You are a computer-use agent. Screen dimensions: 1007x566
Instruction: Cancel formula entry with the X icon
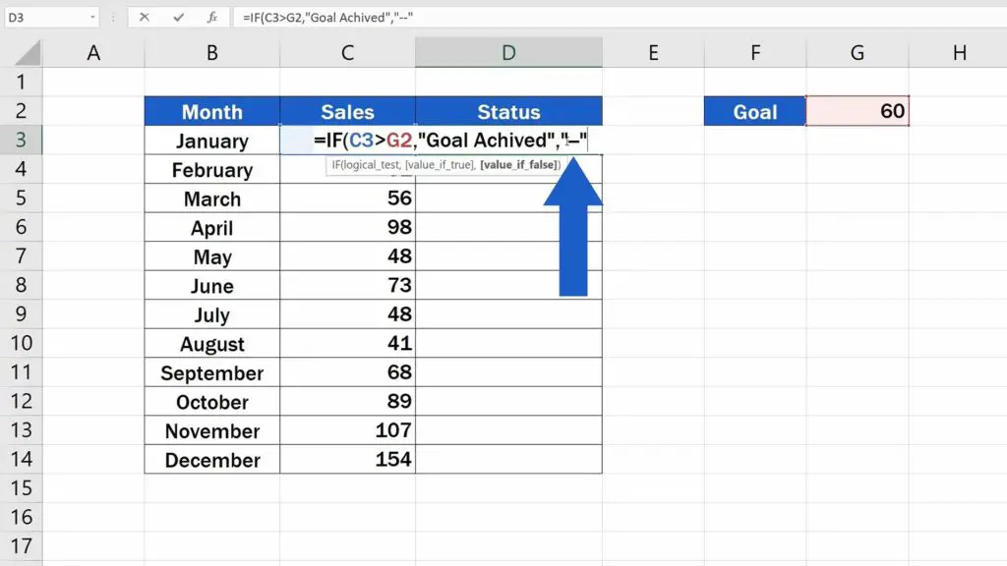(x=146, y=17)
